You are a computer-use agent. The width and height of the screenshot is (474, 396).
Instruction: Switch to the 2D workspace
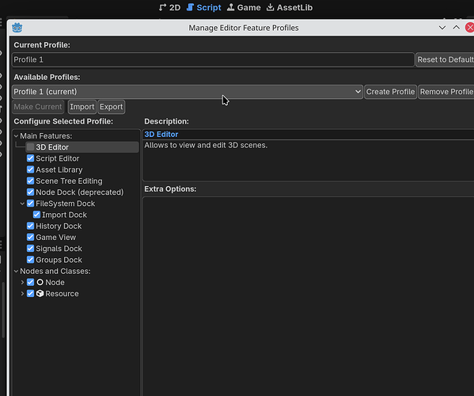[170, 7]
